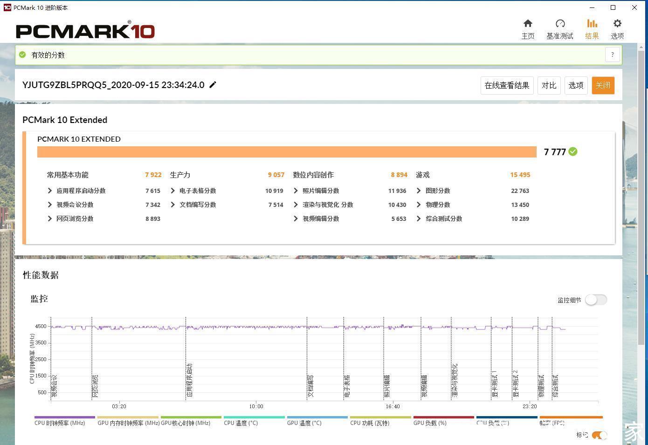Click the 图形分数 value 22 763

[520, 191]
